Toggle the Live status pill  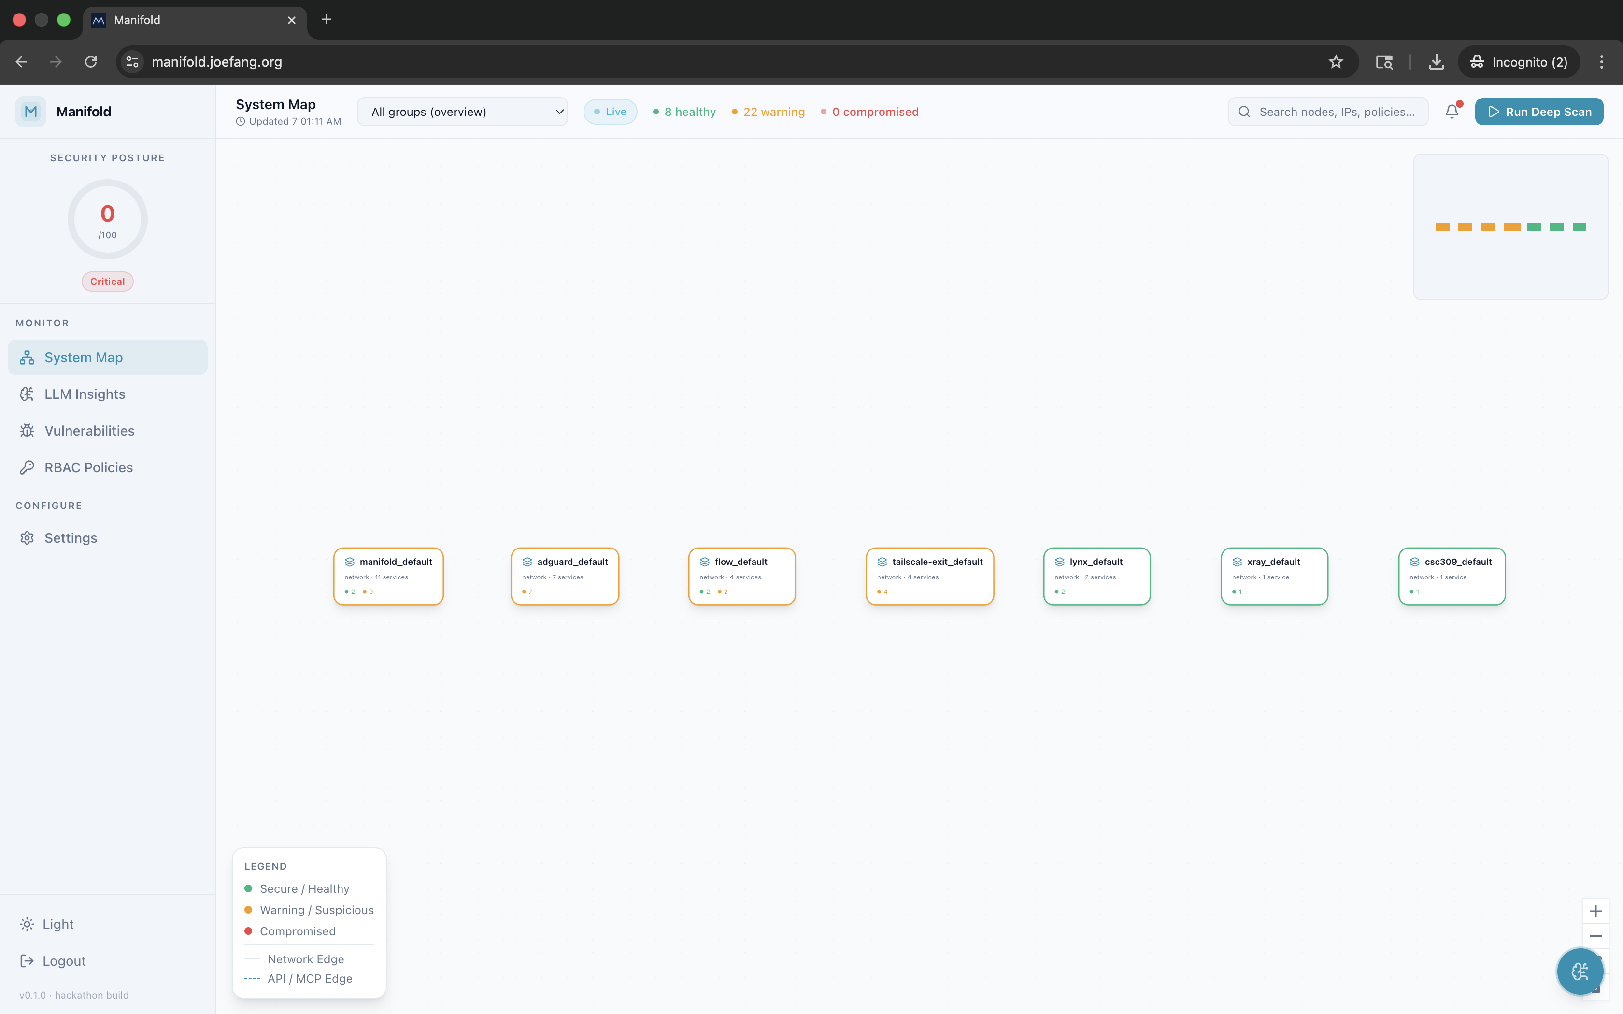(x=610, y=112)
